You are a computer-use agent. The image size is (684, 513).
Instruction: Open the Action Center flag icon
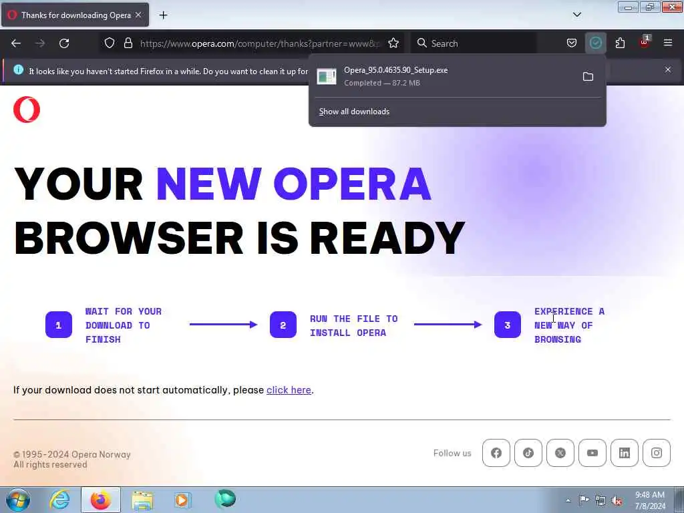point(584,500)
